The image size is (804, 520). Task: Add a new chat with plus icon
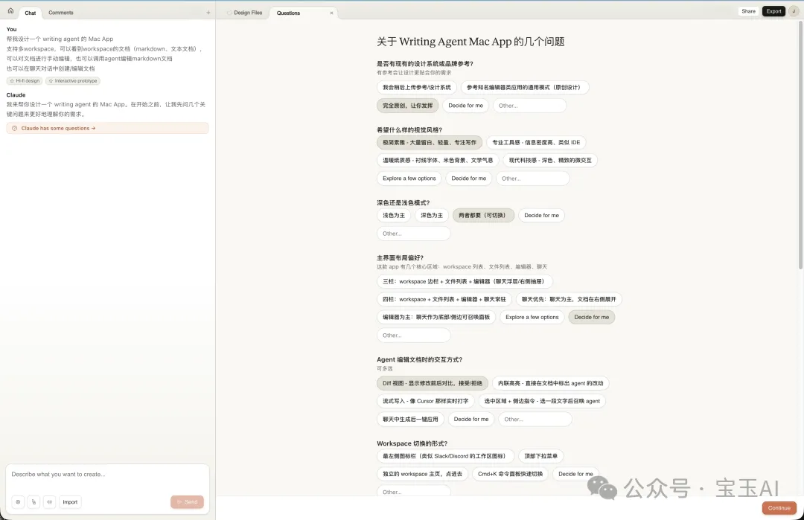(208, 13)
